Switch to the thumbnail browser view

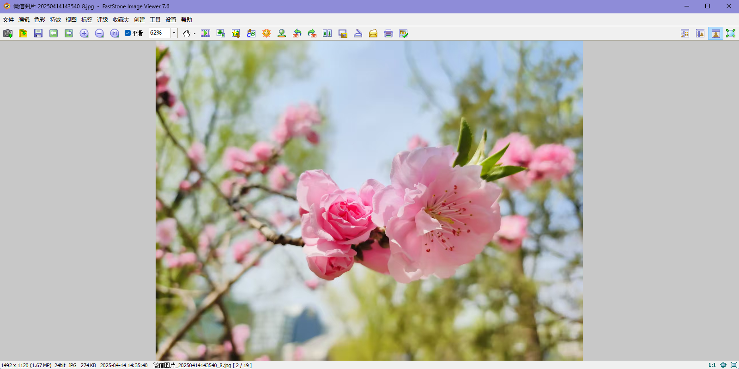pos(685,33)
